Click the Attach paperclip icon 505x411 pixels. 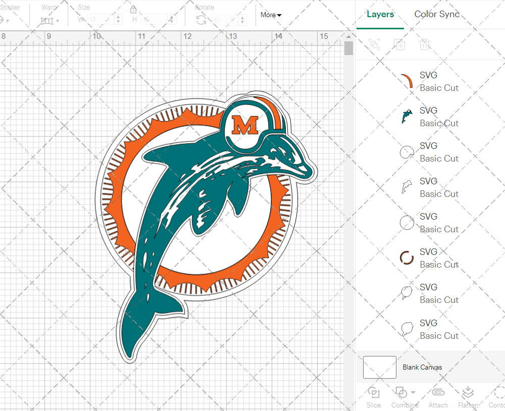[x=438, y=393]
